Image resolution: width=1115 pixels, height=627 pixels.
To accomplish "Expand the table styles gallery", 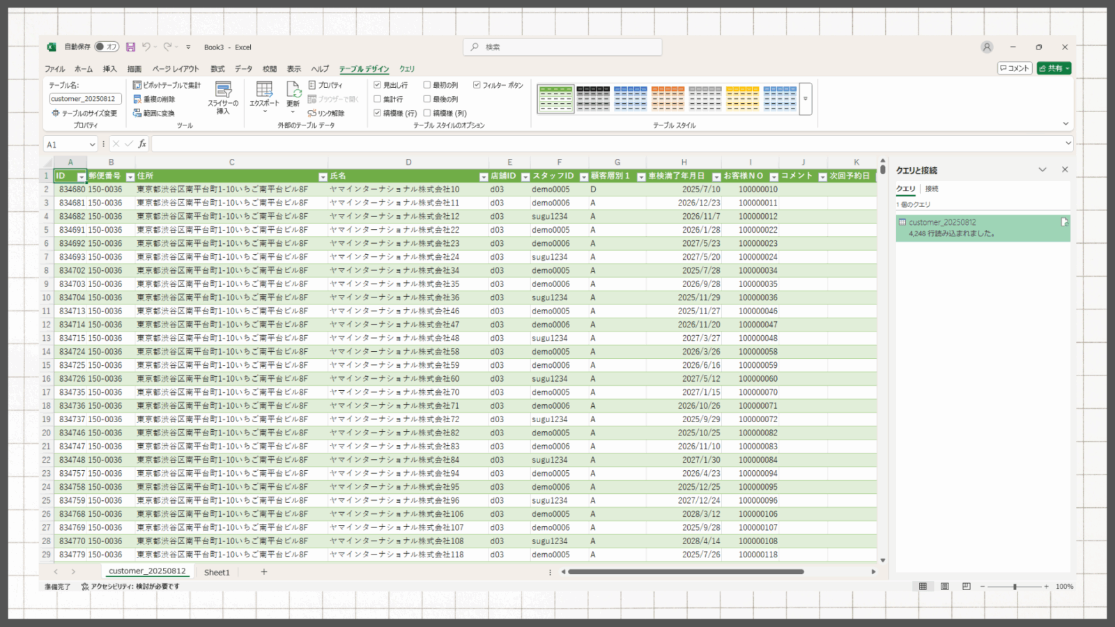I will point(806,99).
